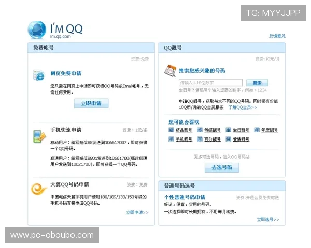Open the 精品靓号 link
Viewport: 311px width, 248px height.
pos(184,130)
